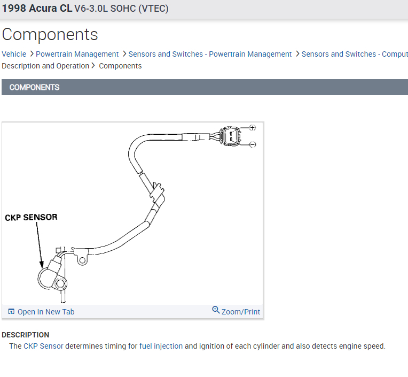This screenshot has height=377, width=408.
Task: Go to the Powertrain Management breadcrumb
Action: [77, 54]
